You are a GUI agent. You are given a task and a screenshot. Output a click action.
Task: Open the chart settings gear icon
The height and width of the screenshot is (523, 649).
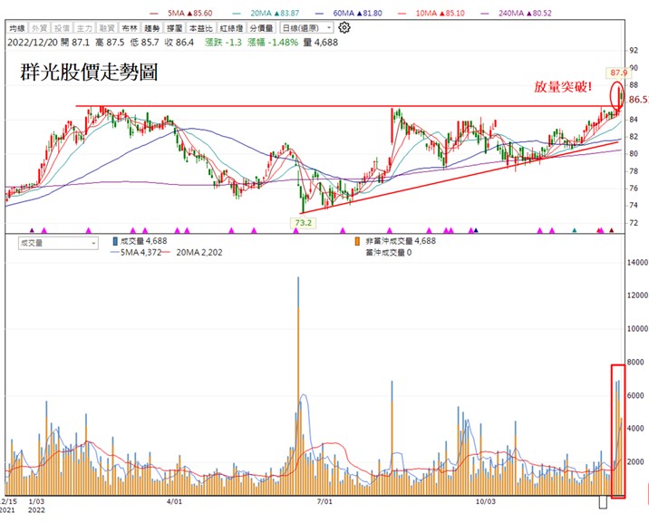[x=344, y=28]
